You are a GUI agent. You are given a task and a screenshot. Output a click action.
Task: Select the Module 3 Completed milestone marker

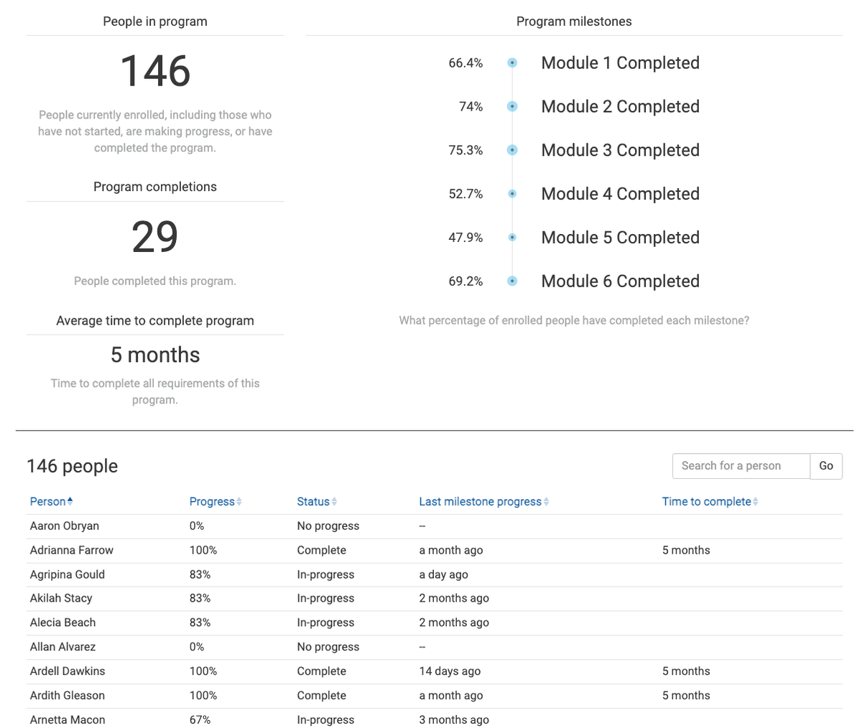(x=512, y=150)
